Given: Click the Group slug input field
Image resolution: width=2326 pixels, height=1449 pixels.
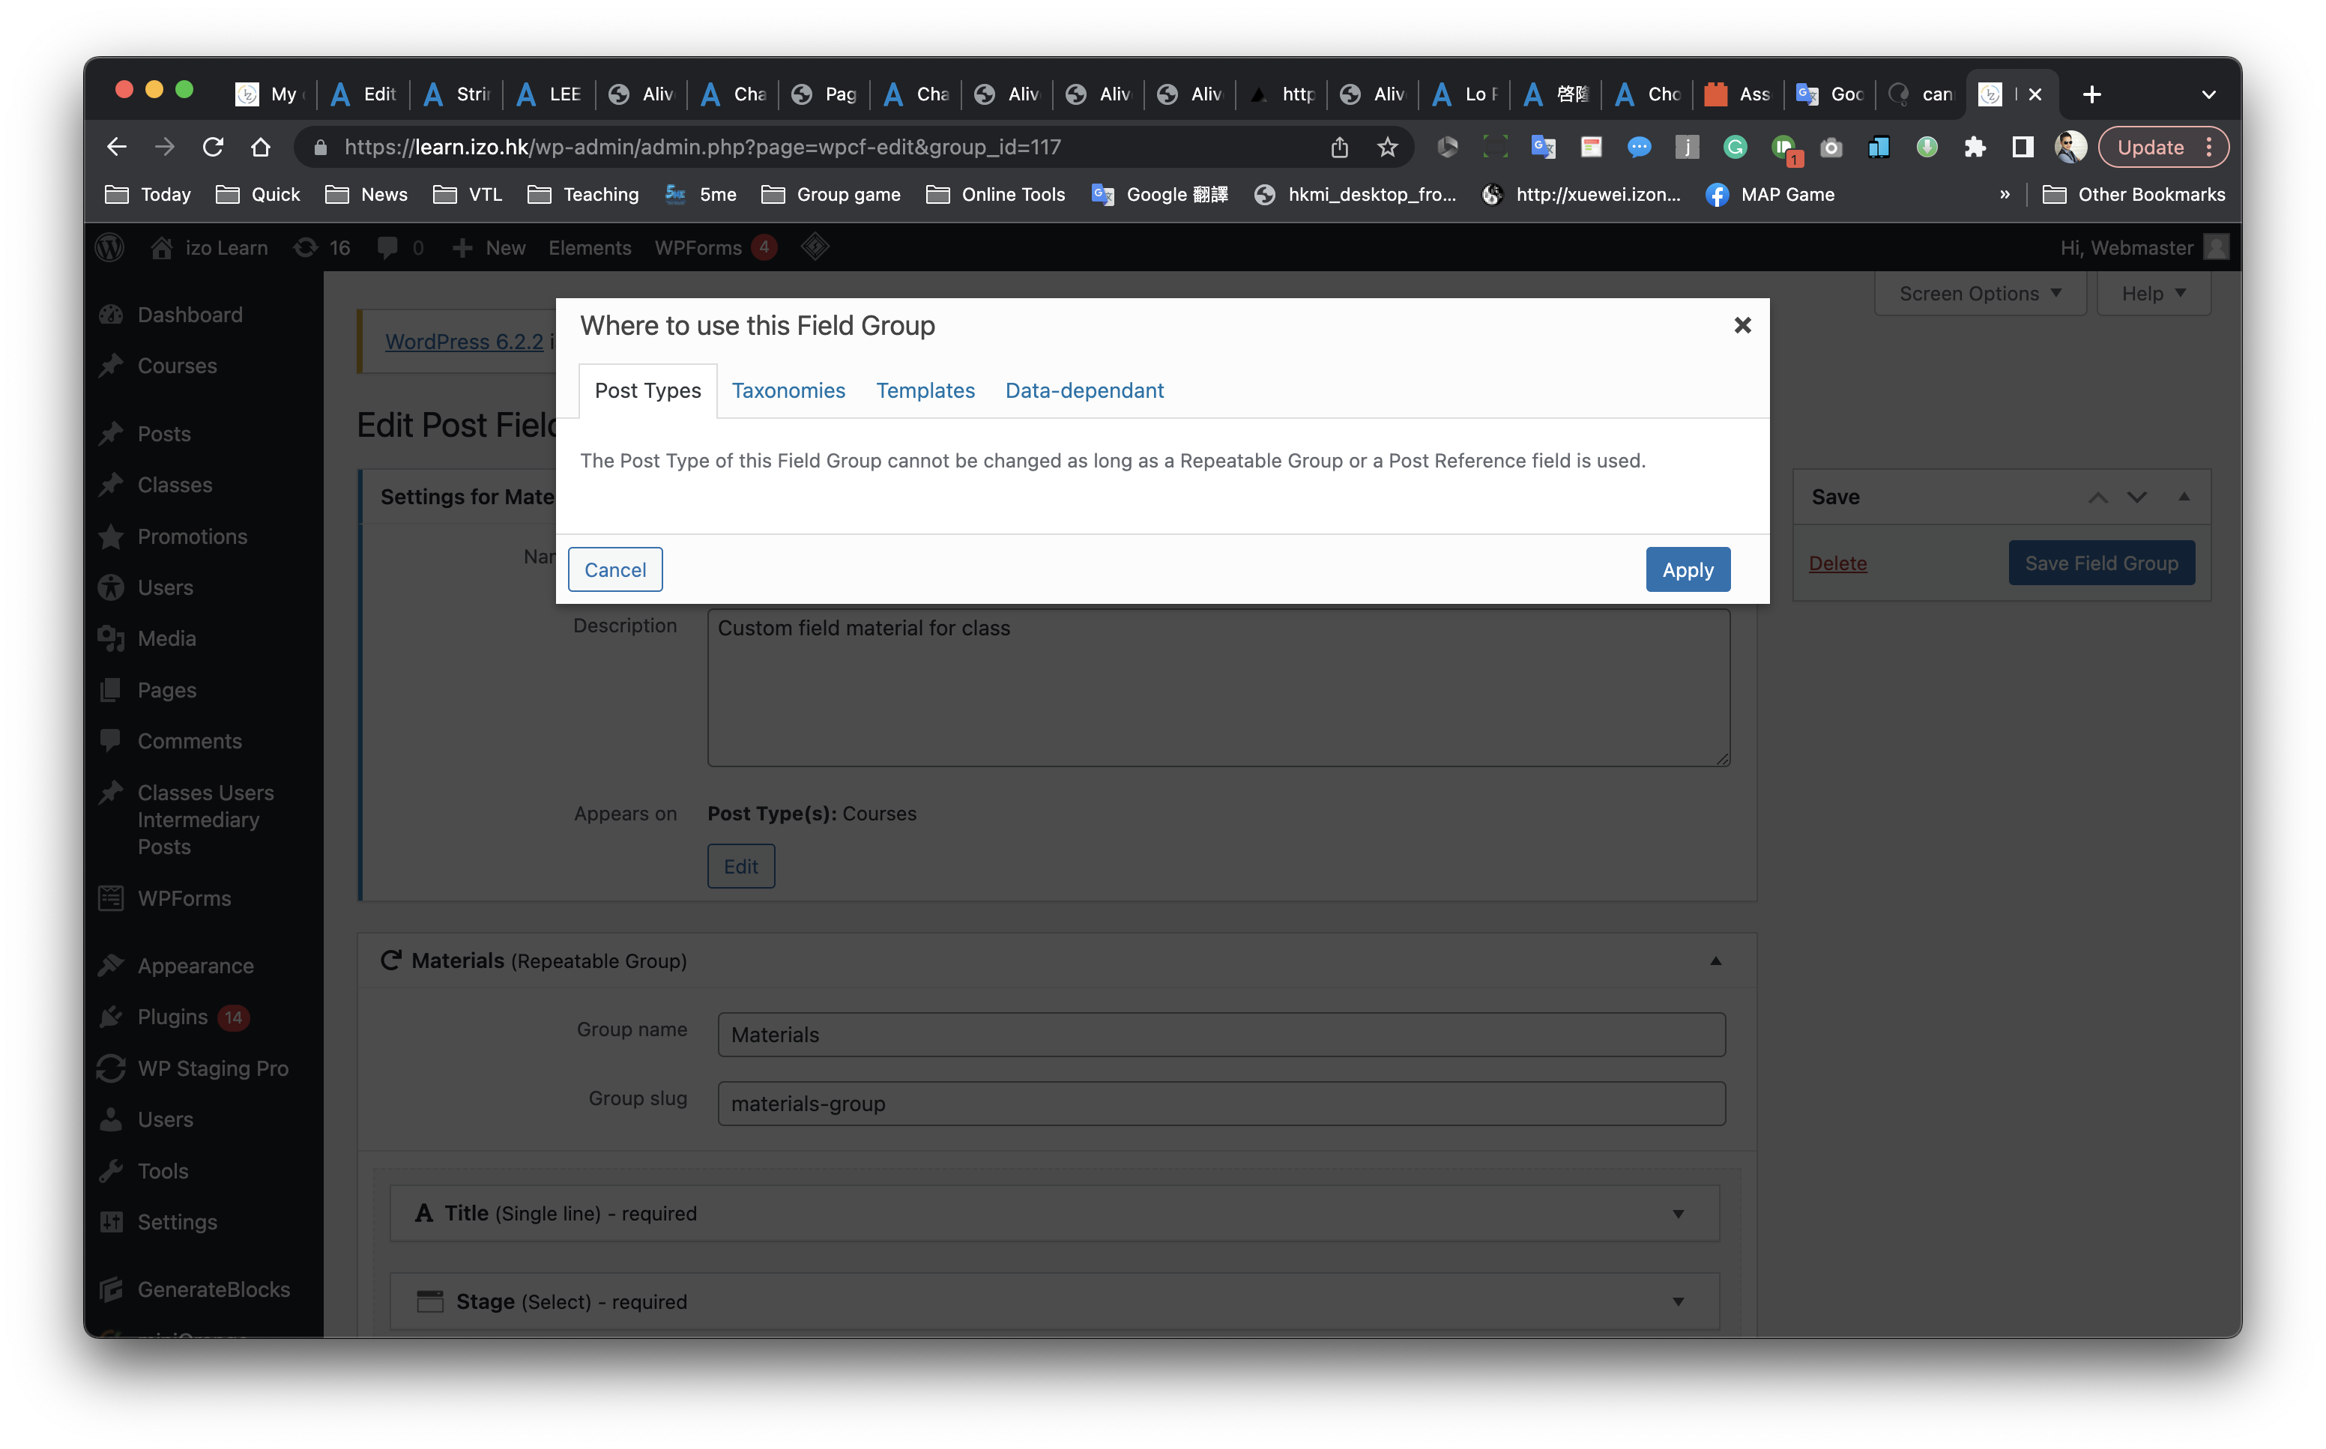Looking at the screenshot, I should click(x=1221, y=1104).
